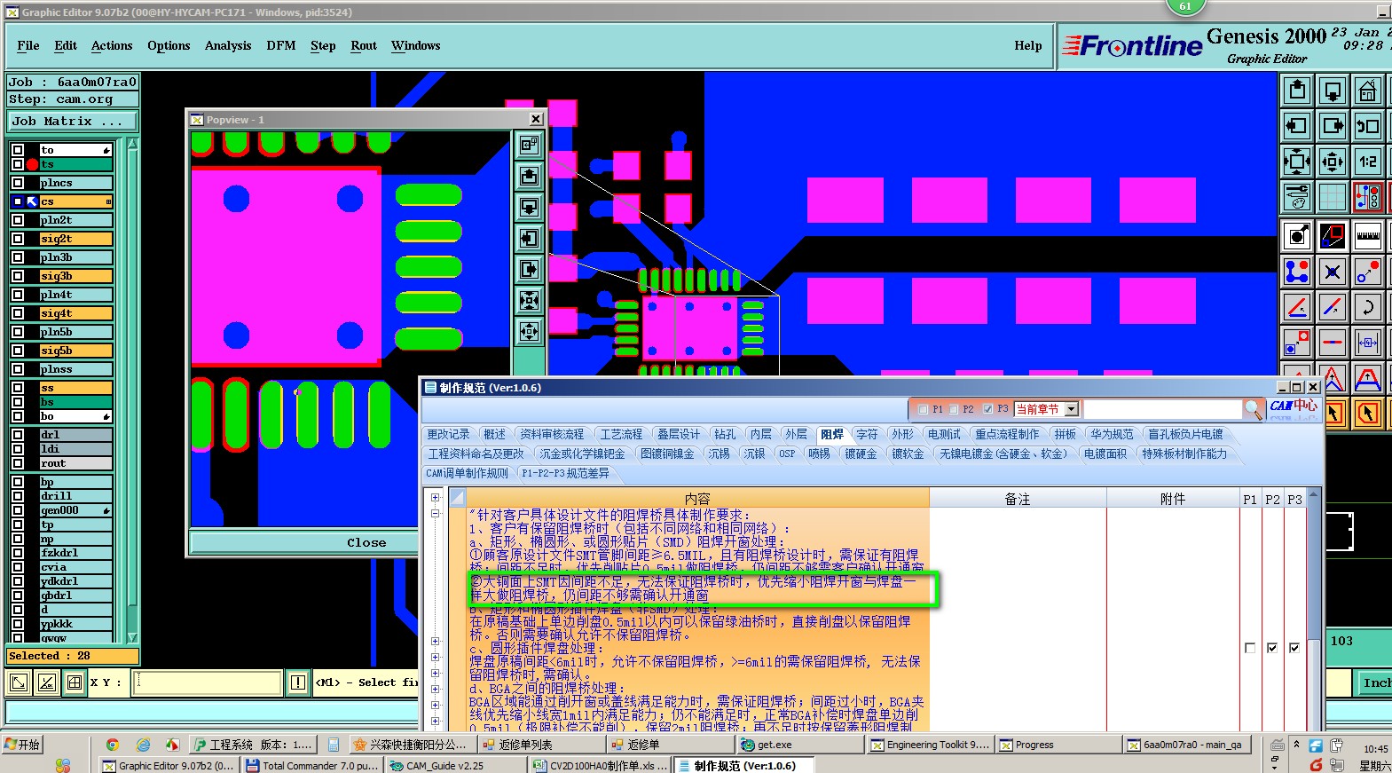Click the Help menu button
The height and width of the screenshot is (773, 1392).
point(1028,46)
